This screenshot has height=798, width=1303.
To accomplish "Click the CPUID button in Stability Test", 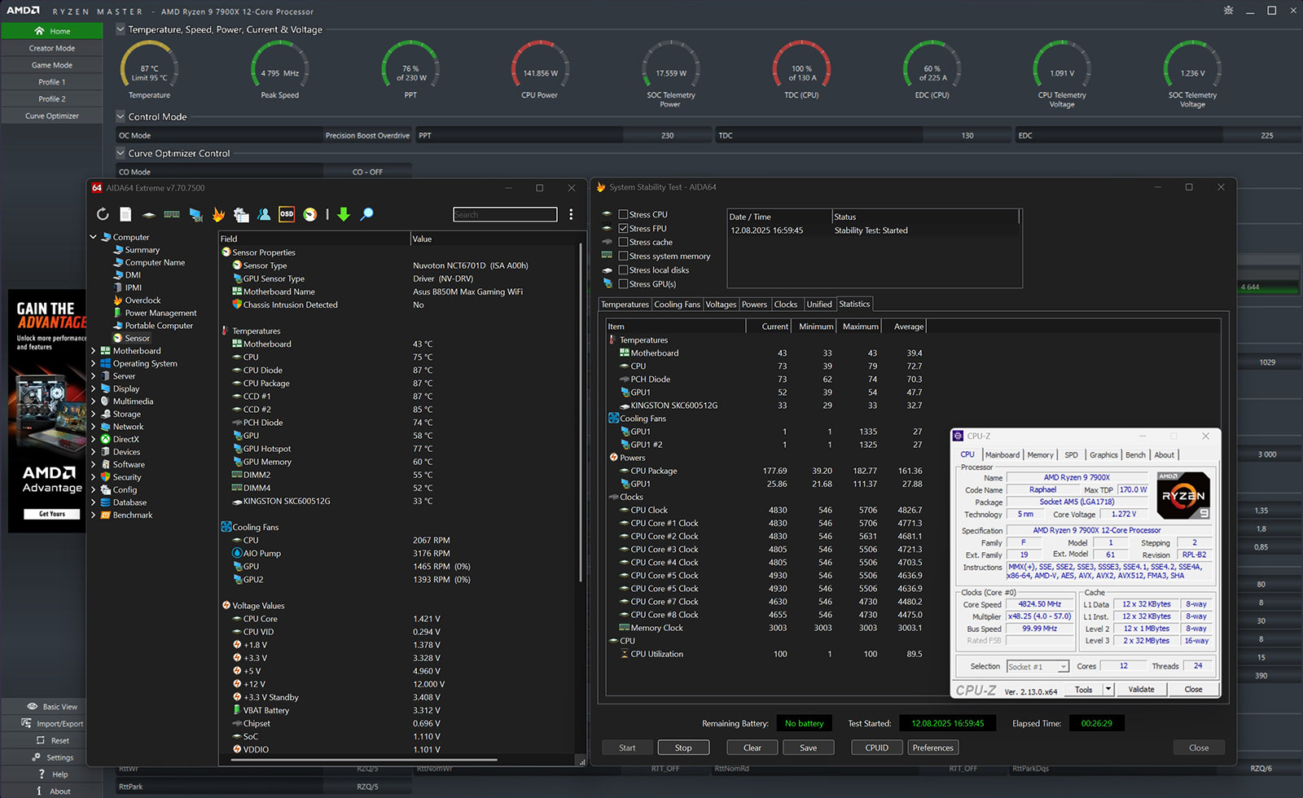I will [x=877, y=748].
